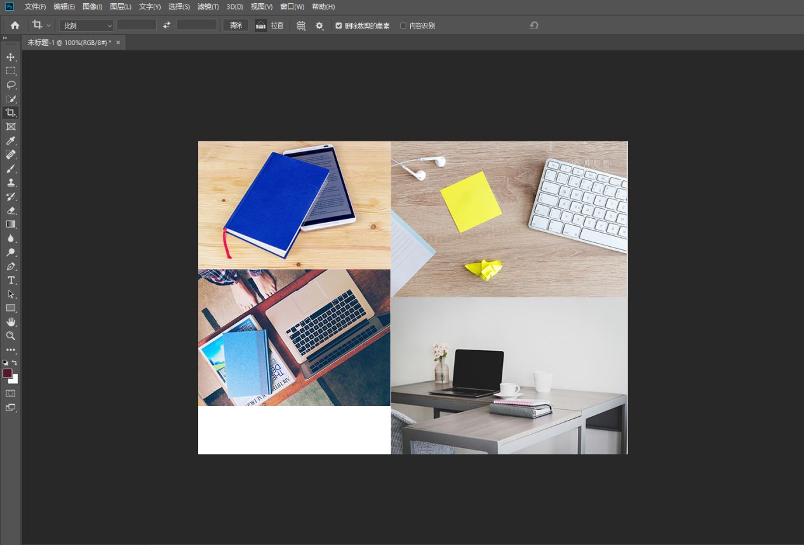804x545 pixels.
Task: Click the foreground color swatch
Action: [x=8, y=373]
